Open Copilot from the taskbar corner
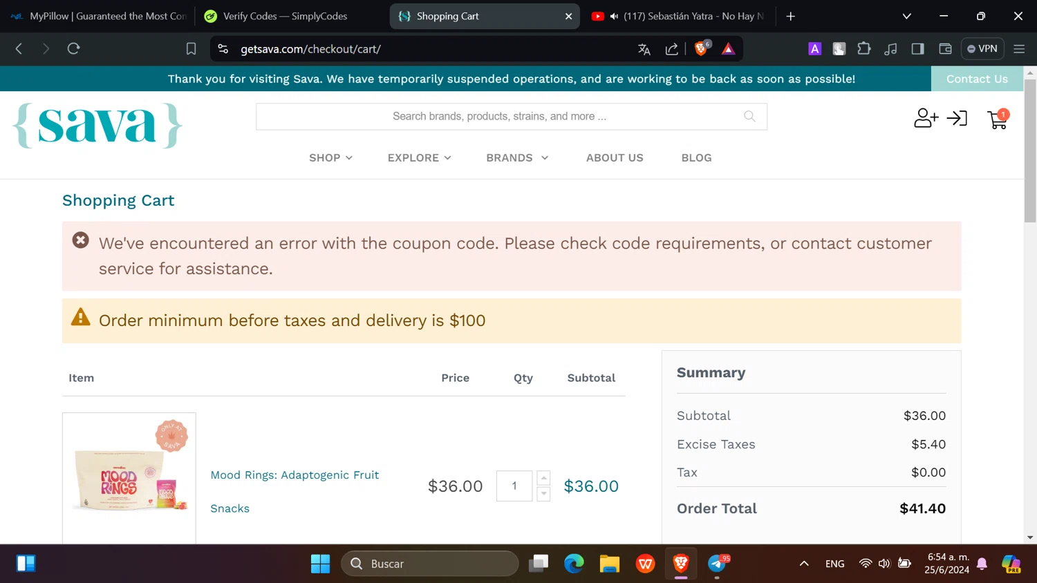 [x=1011, y=564]
